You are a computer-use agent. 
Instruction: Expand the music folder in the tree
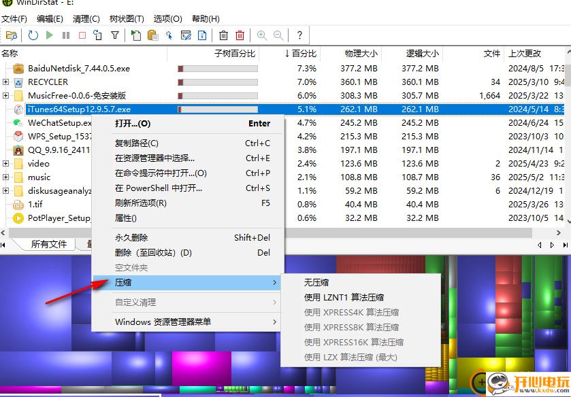click(x=5, y=177)
